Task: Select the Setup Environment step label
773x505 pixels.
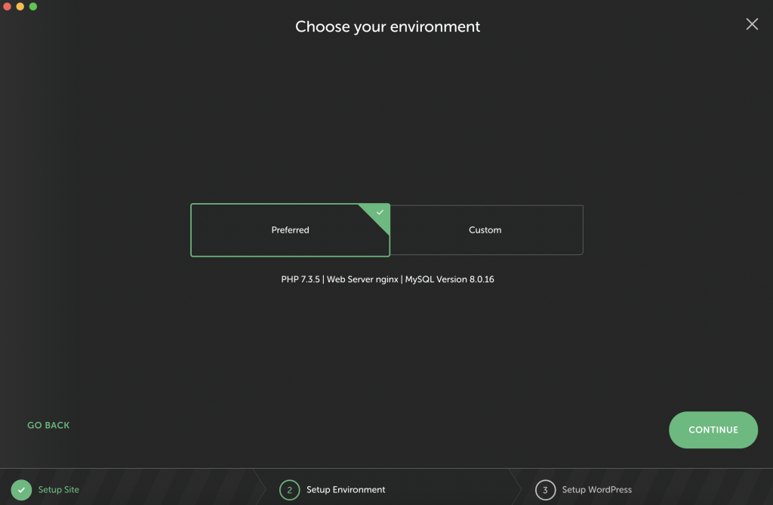Action: click(346, 490)
